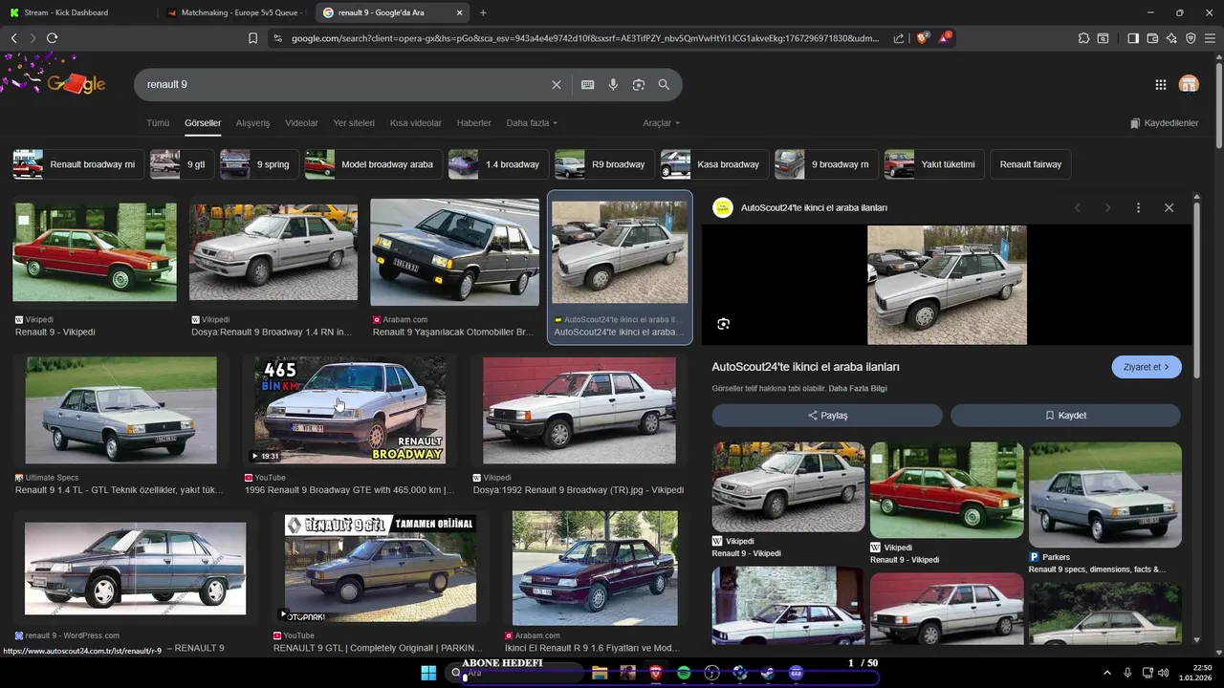Open the share page icon in address bar
The width and height of the screenshot is (1224, 688).
[899, 38]
